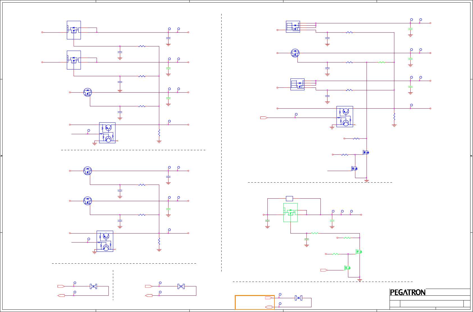
Task: Select the capacitor at input of green MOSFET circuit
Action: point(267,221)
